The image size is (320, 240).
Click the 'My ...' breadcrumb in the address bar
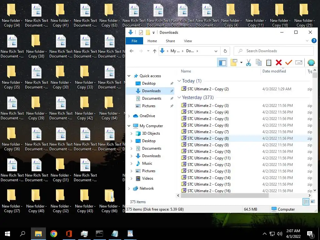click(x=175, y=51)
